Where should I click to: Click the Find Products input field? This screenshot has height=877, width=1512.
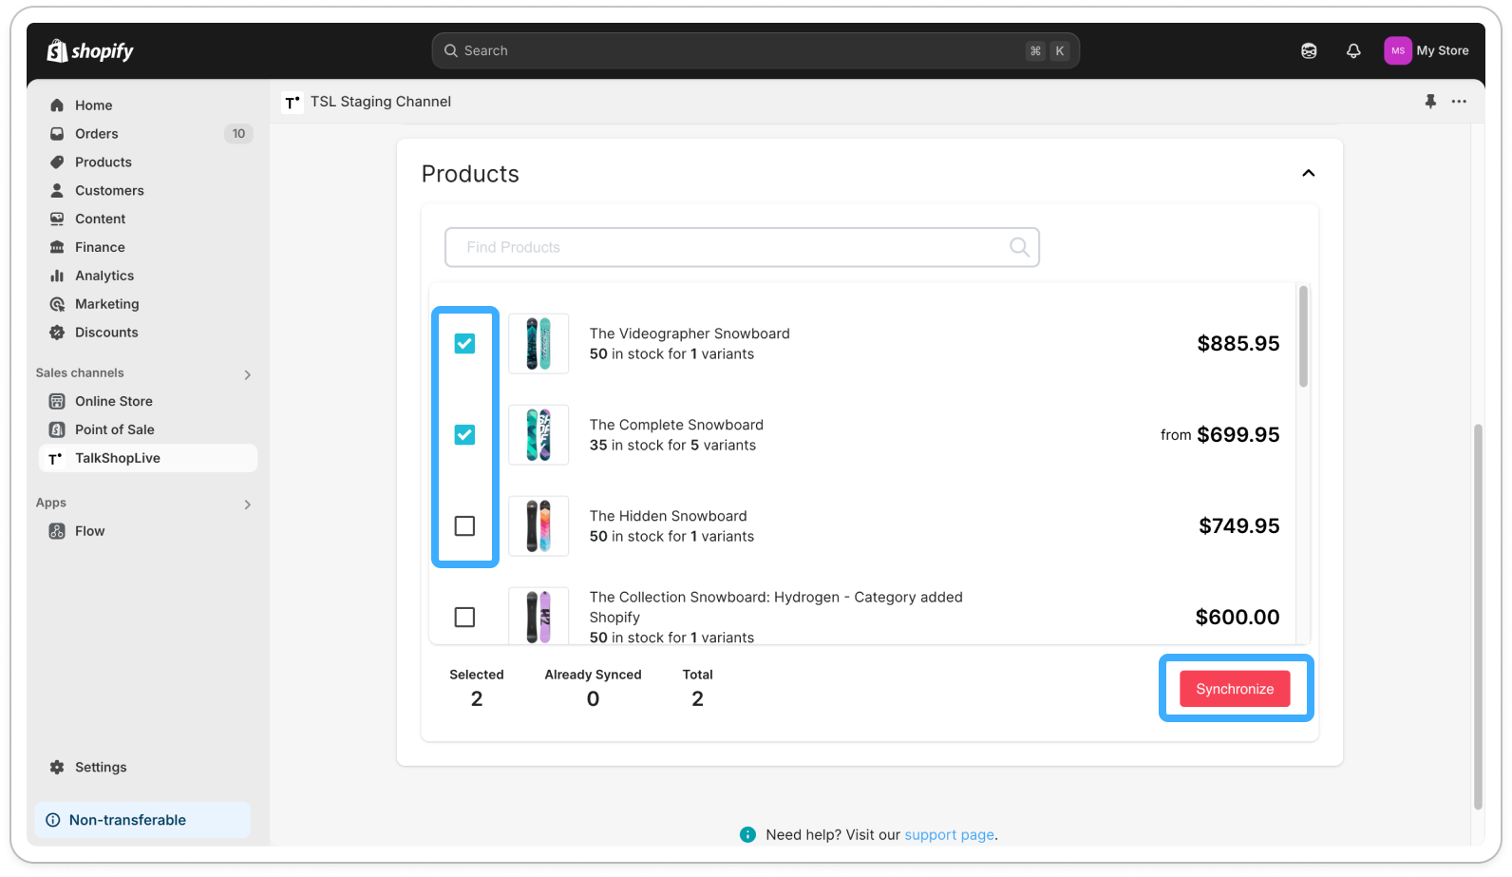point(742,247)
